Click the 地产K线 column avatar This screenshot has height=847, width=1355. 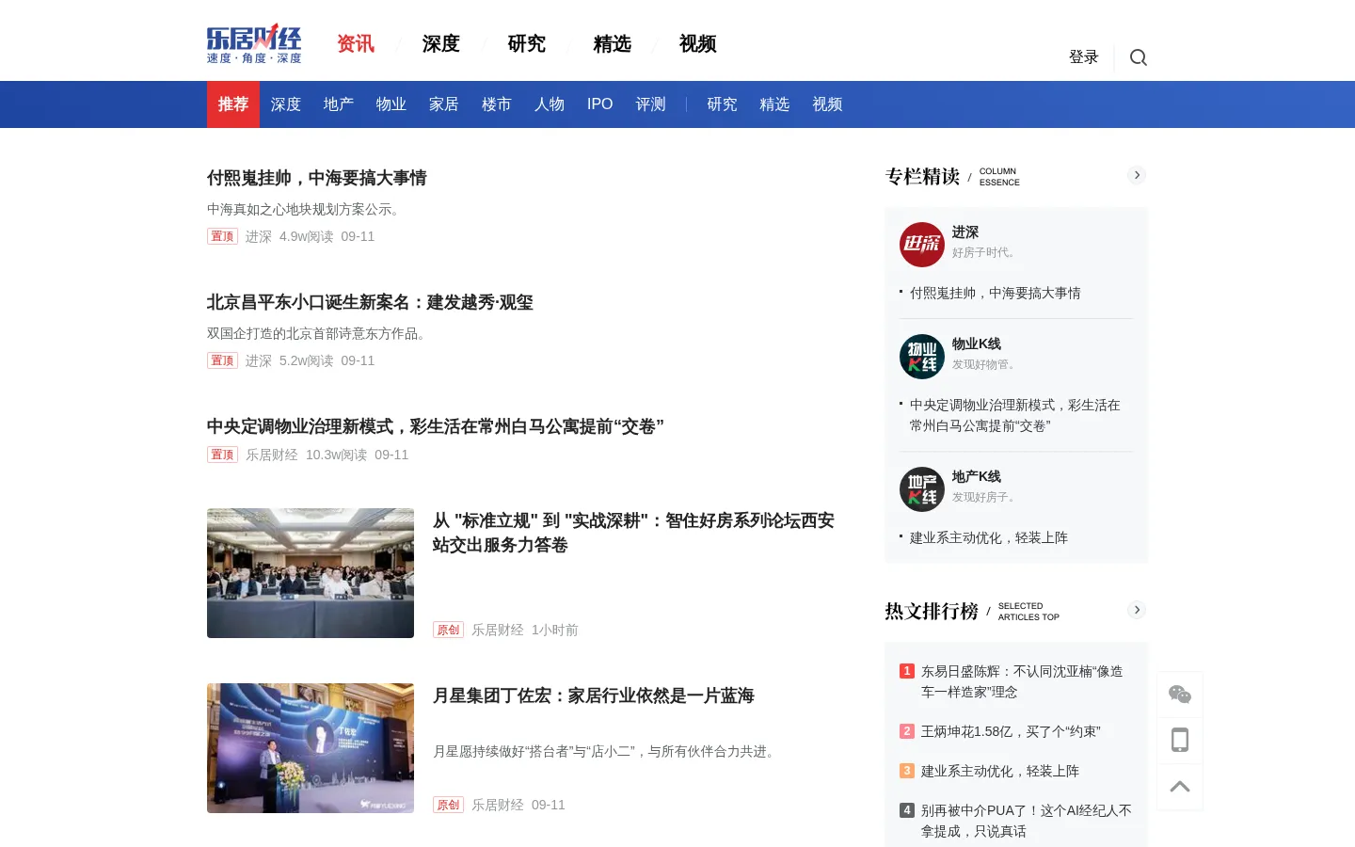pos(922,489)
